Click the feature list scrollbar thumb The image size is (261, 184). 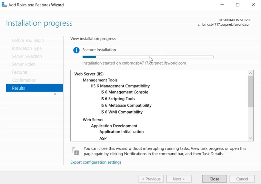[250, 91]
